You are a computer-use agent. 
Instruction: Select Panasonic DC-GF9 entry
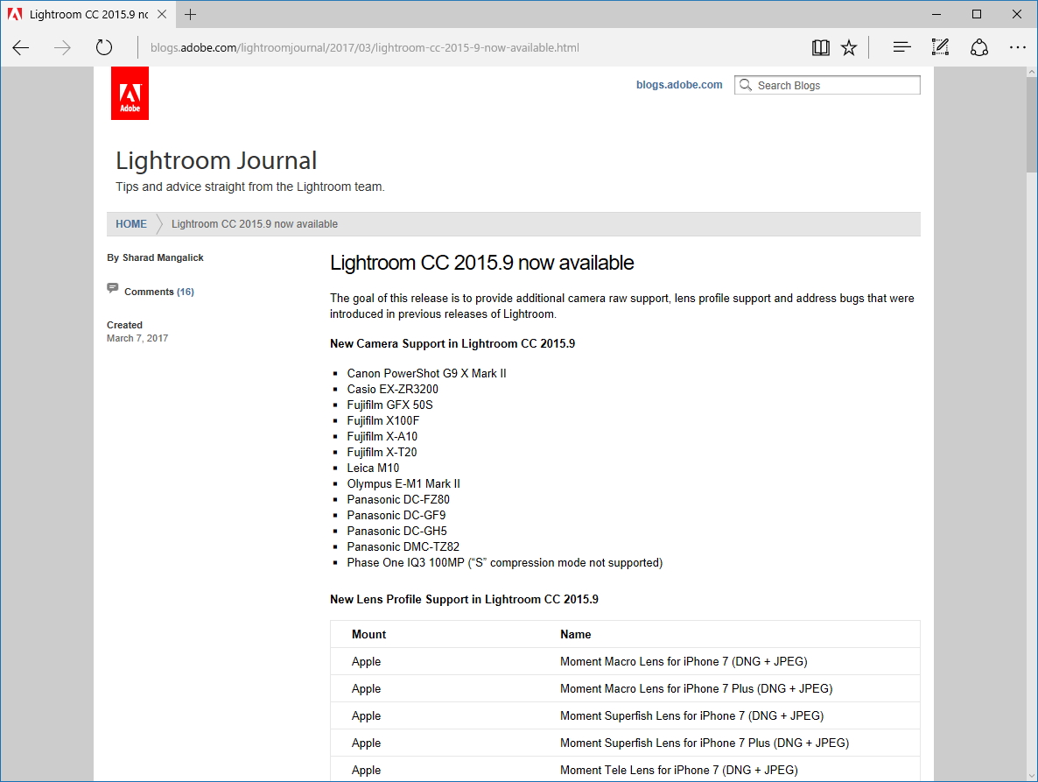click(x=396, y=516)
